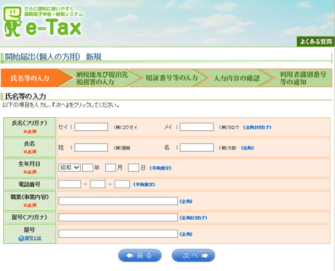Click the birth month 月 input field

point(110,168)
